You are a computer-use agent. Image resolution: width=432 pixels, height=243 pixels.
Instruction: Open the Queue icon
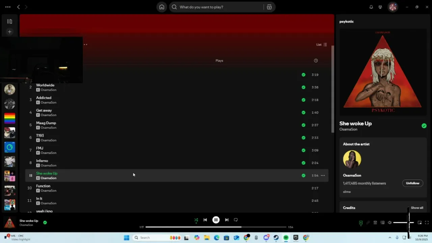(375, 223)
